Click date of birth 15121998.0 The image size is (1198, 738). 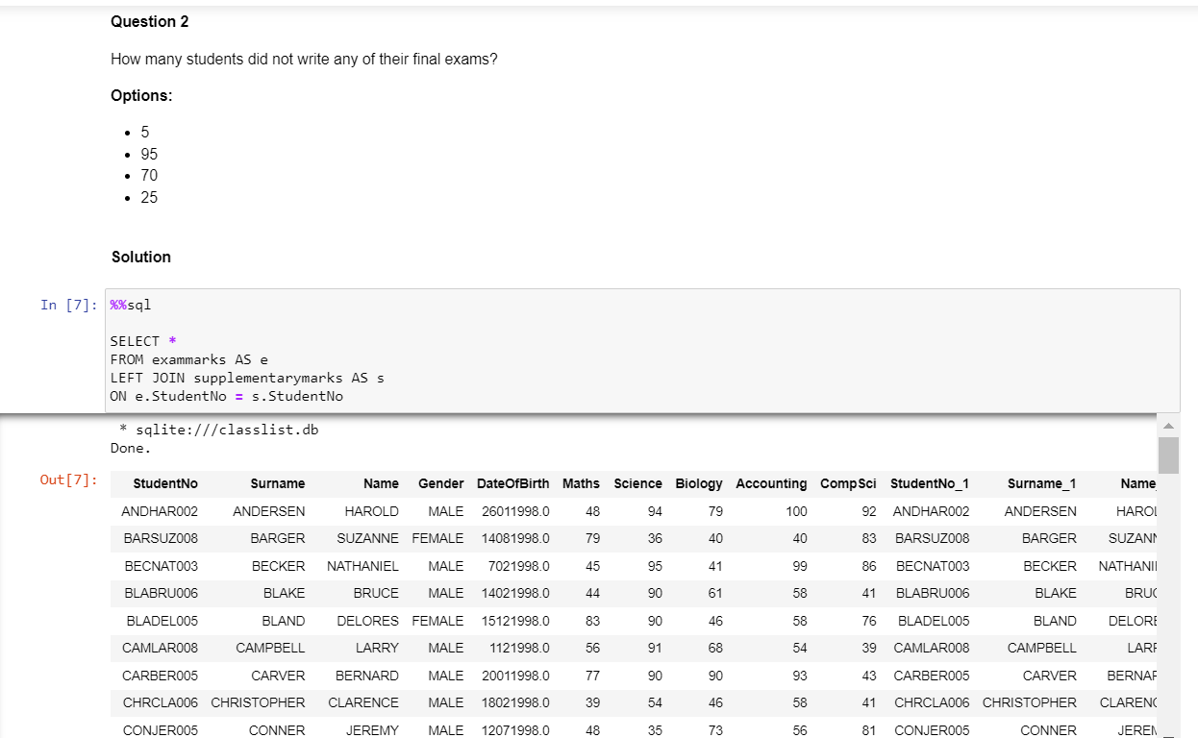click(x=516, y=621)
